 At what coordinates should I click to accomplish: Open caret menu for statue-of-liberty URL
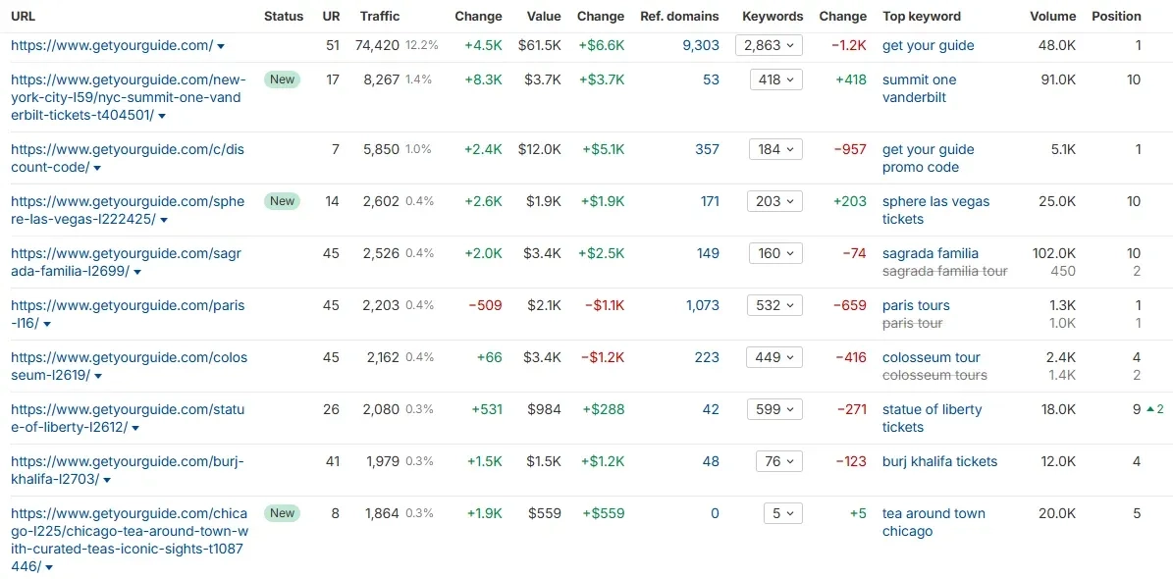(x=135, y=428)
